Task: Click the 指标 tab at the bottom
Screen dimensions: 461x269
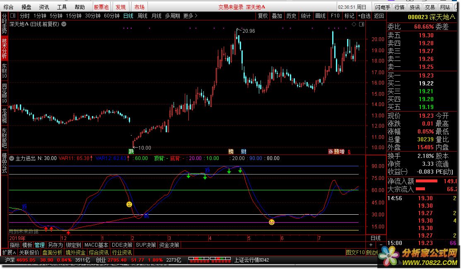Action: (14, 245)
